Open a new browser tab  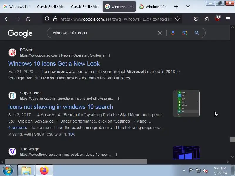(176, 6)
